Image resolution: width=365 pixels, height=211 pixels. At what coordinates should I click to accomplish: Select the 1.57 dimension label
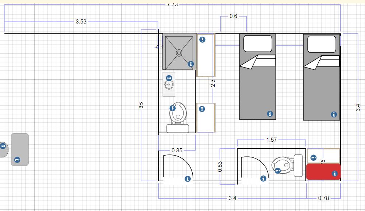click(x=271, y=140)
